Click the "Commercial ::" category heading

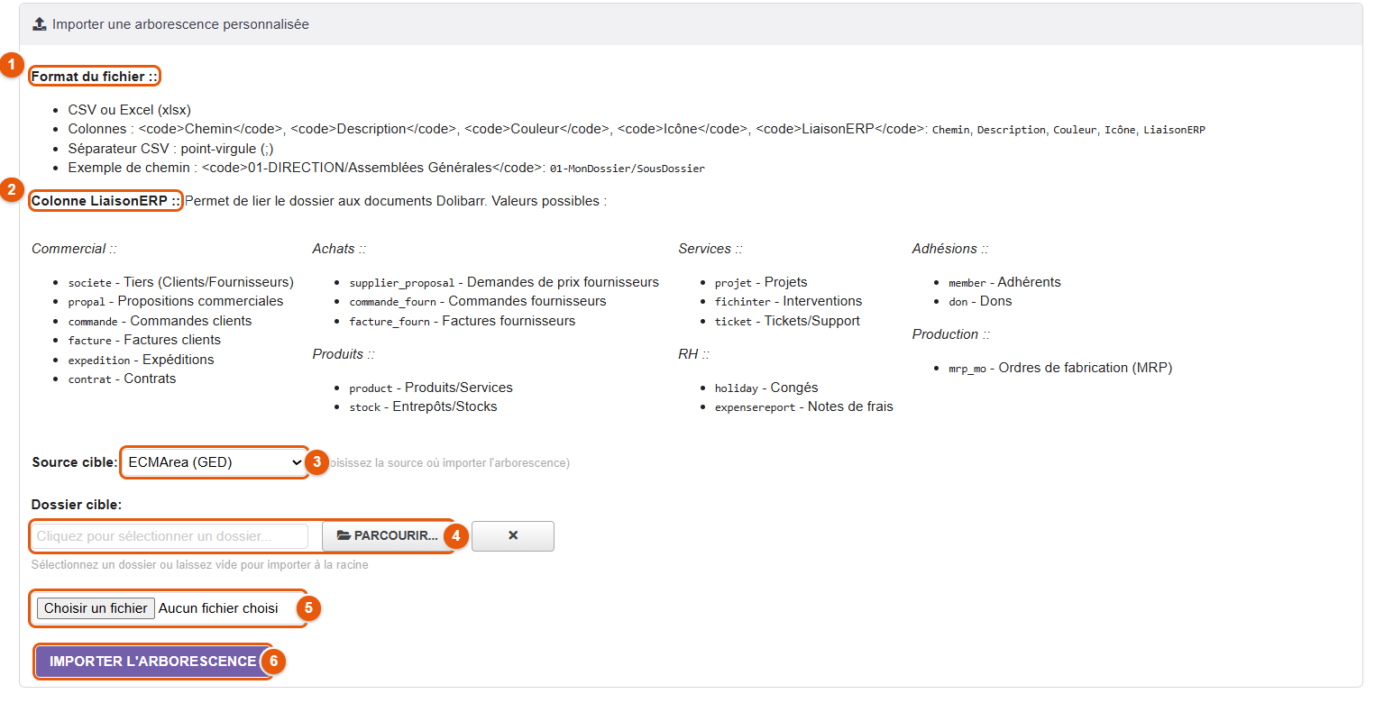point(74,249)
